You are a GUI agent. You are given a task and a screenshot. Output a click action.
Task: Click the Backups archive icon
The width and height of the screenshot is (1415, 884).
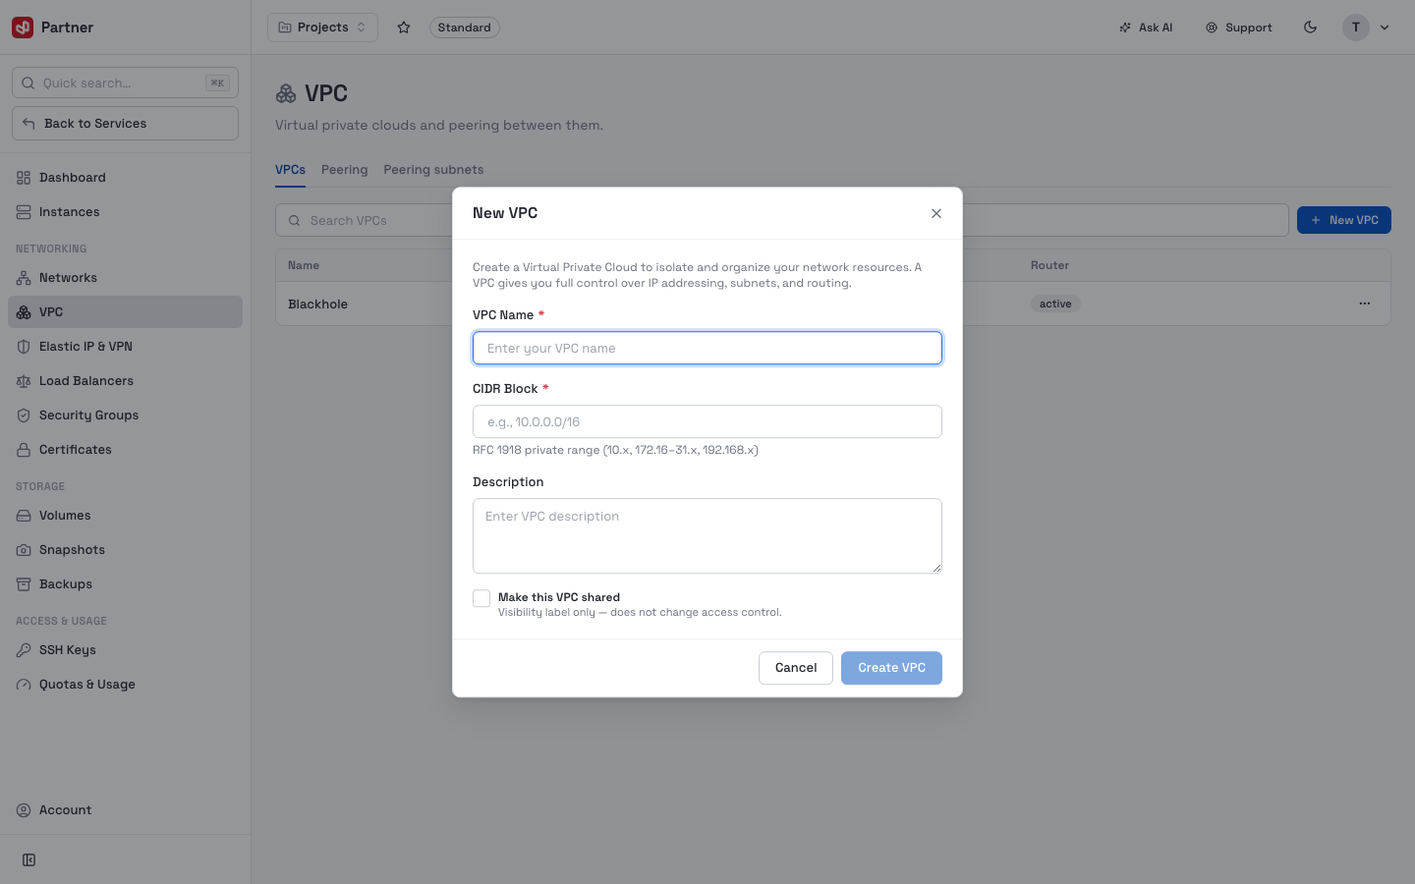click(24, 584)
